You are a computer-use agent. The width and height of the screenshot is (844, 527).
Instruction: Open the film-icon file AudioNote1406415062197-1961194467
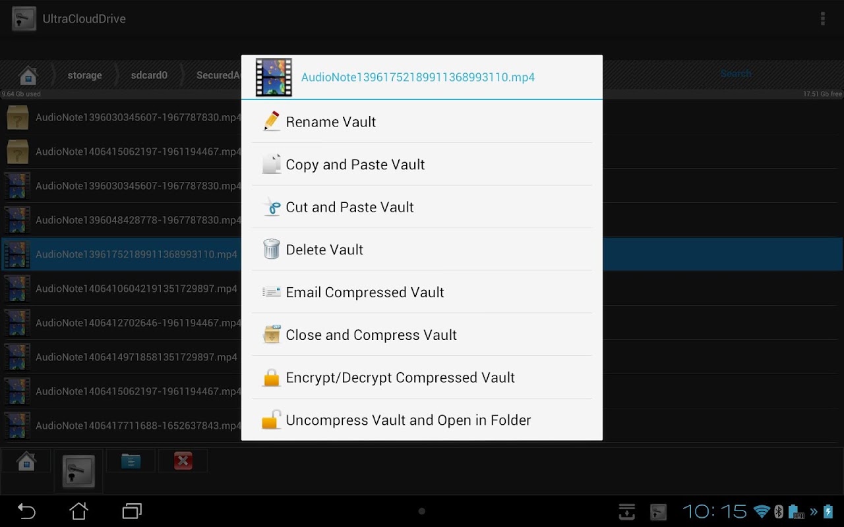tap(121, 391)
